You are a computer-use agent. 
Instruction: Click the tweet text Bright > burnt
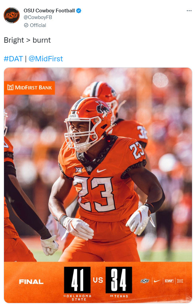(x=27, y=40)
